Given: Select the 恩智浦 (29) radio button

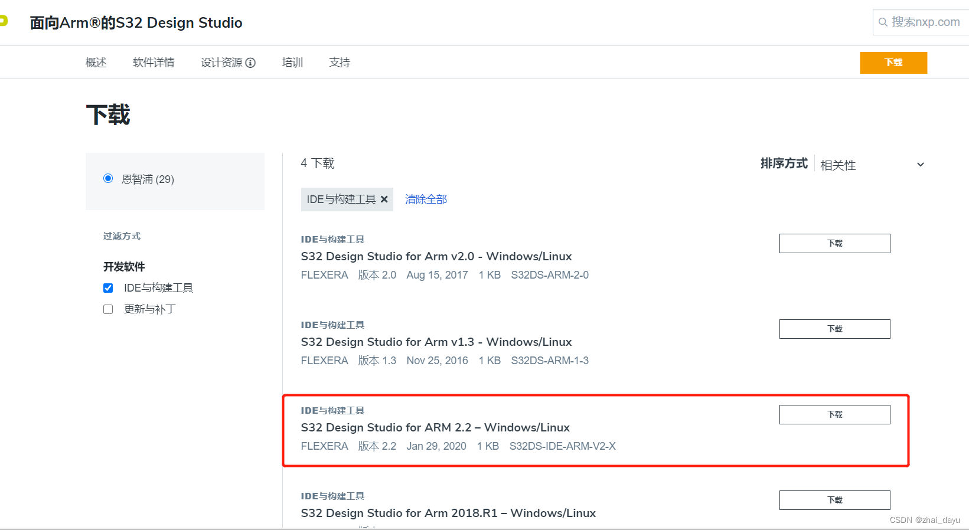Looking at the screenshot, I should coord(108,178).
